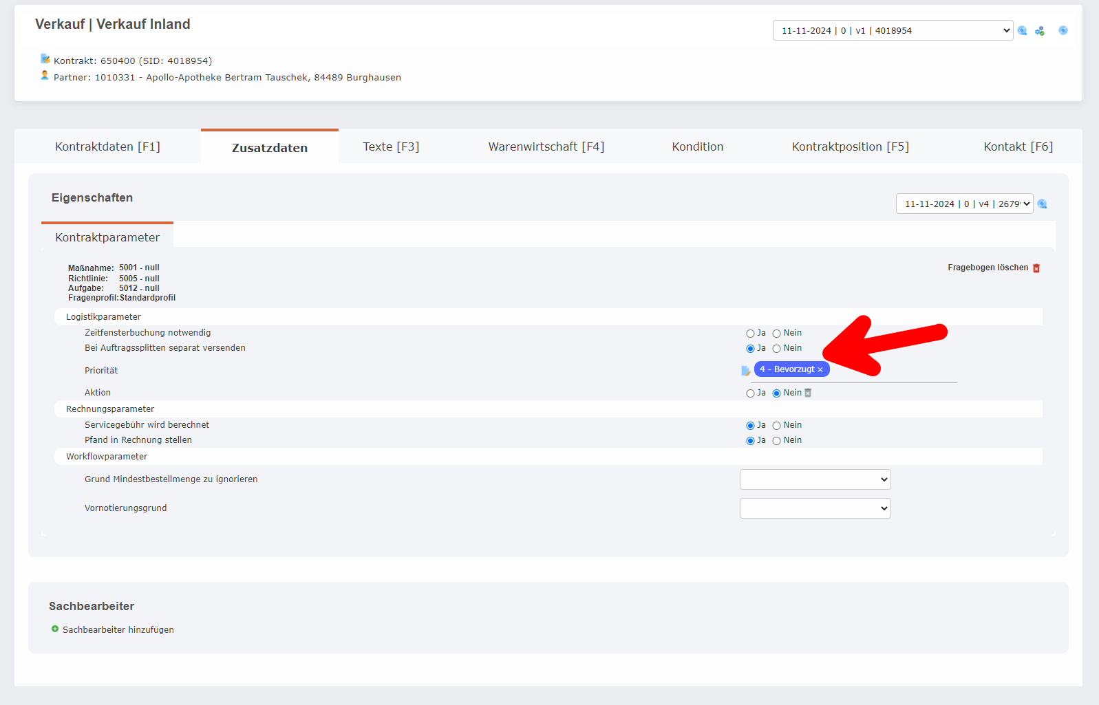Select Ja for Zeitfensterbuchung notwendig
Viewport: 1099px width, 705px height.
(750, 334)
